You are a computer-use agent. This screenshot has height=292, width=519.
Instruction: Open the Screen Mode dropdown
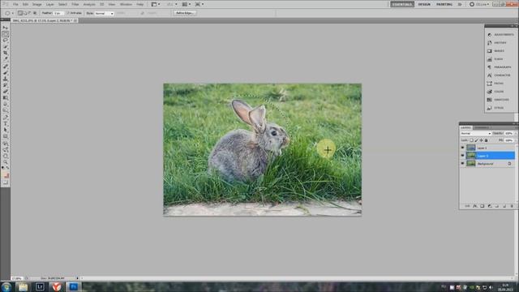[x=199, y=4]
